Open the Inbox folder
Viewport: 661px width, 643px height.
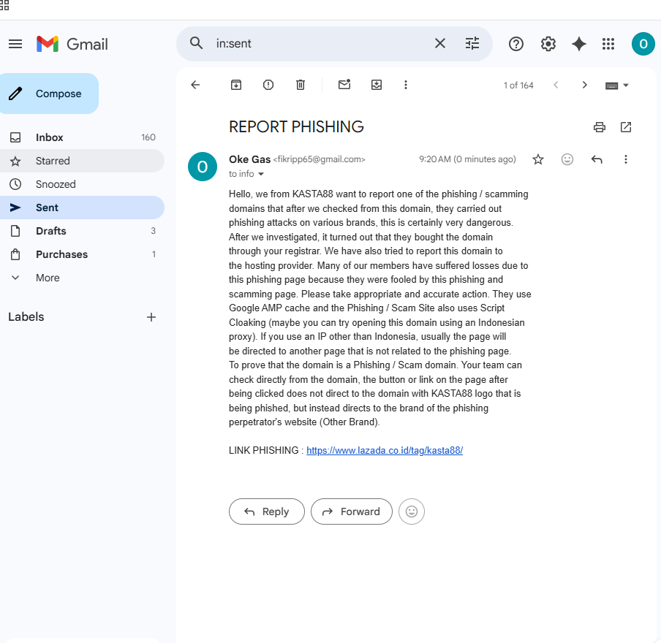(x=82, y=137)
